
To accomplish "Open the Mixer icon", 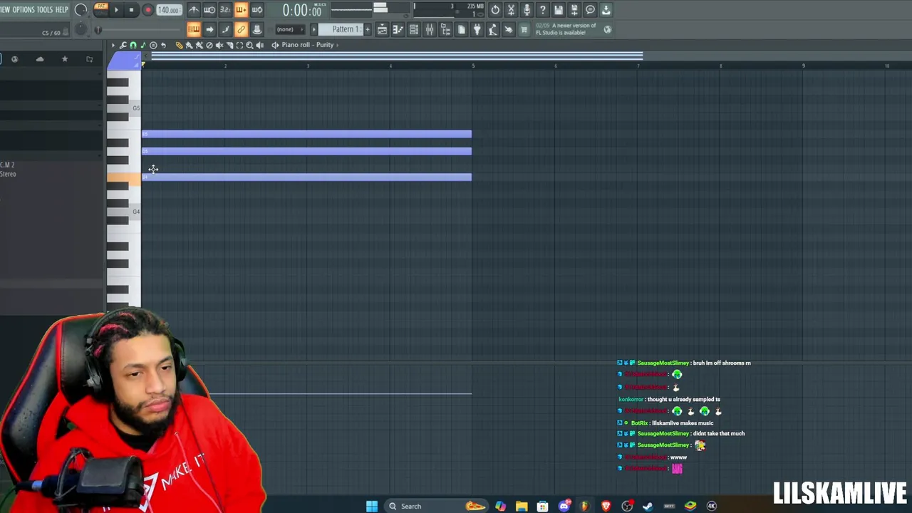I will click(x=430, y=29).
